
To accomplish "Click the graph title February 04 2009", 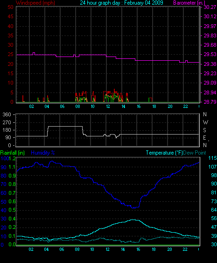I will tap(144, 3).
